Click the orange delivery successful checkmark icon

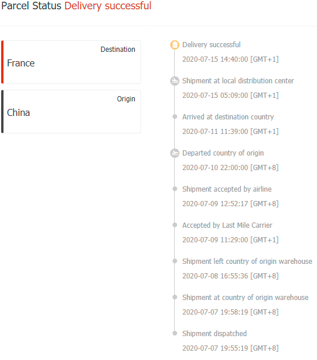coord(175,45)
